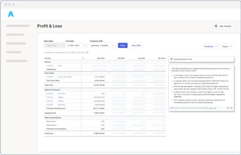This screenshot has height=155, width=241.
Task: Click the icon beside Summarize profit & loss
Action: [x=172, y=59]
